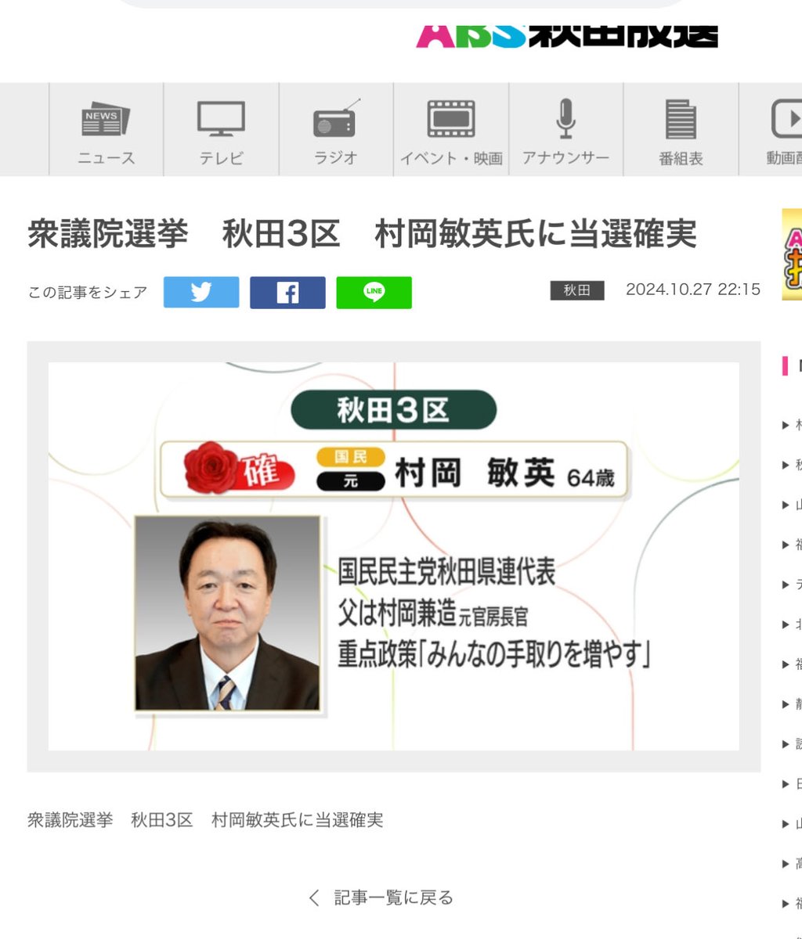Click the アナウンサー menu label
The width and height of the screenshot is (802, 939).
click(x=565, y=158)
